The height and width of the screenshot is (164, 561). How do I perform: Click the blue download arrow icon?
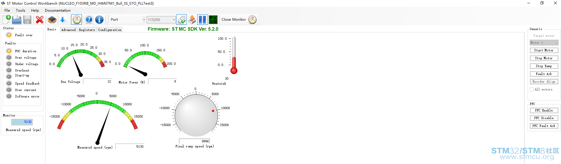63,20
